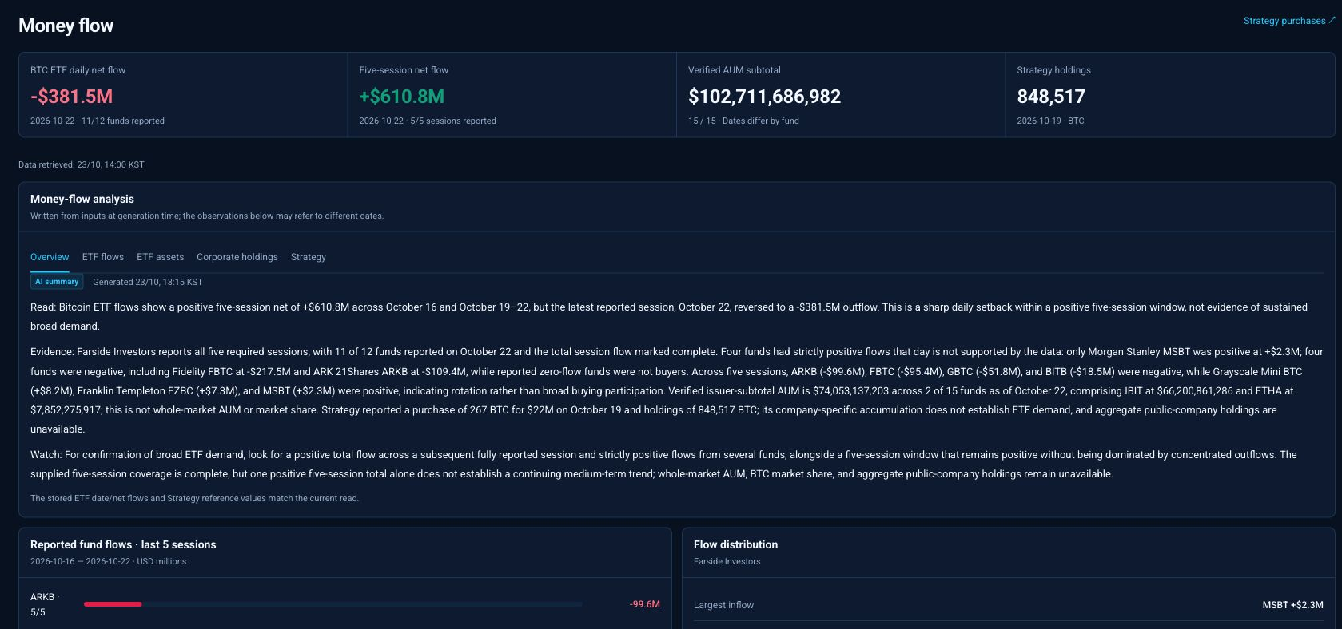Screen dimensions: 1342x629
Task: Click the +$610.8M five-session net flow value
Action: tap(402, 97)
